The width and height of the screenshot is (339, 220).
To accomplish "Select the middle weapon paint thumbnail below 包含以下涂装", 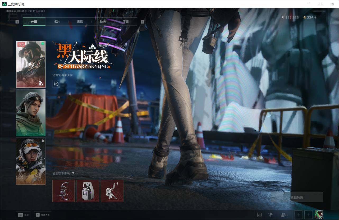I will click(88, 191).
